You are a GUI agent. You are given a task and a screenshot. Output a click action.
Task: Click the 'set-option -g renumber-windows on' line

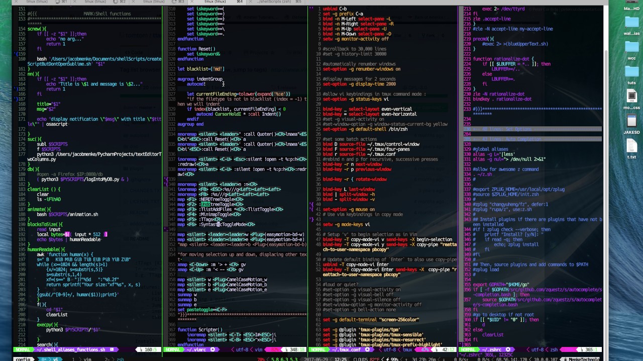tap(362, 69)
